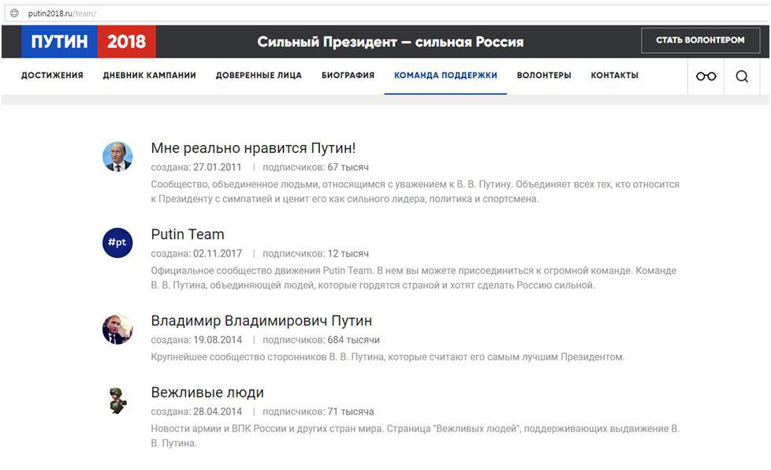Go to ДНЕВНИК КАМПАНИИ section
Screen dimensions: 771x470
click(x=150, y=75)
